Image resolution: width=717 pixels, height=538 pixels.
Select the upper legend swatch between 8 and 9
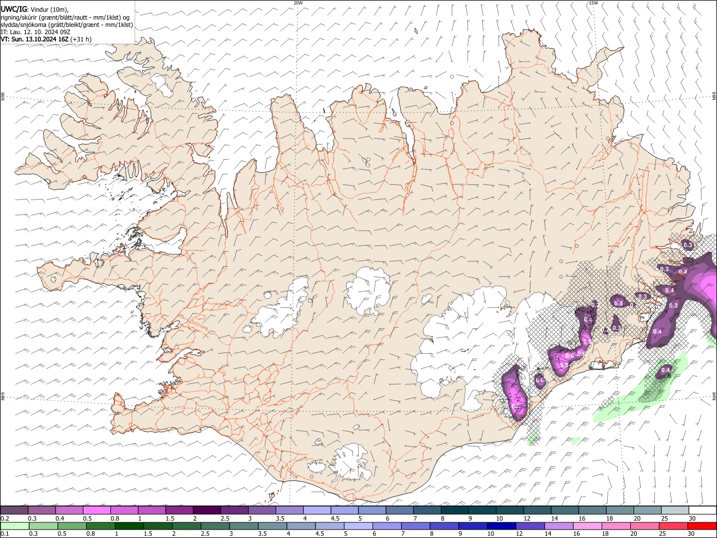(x=455, y=510)
